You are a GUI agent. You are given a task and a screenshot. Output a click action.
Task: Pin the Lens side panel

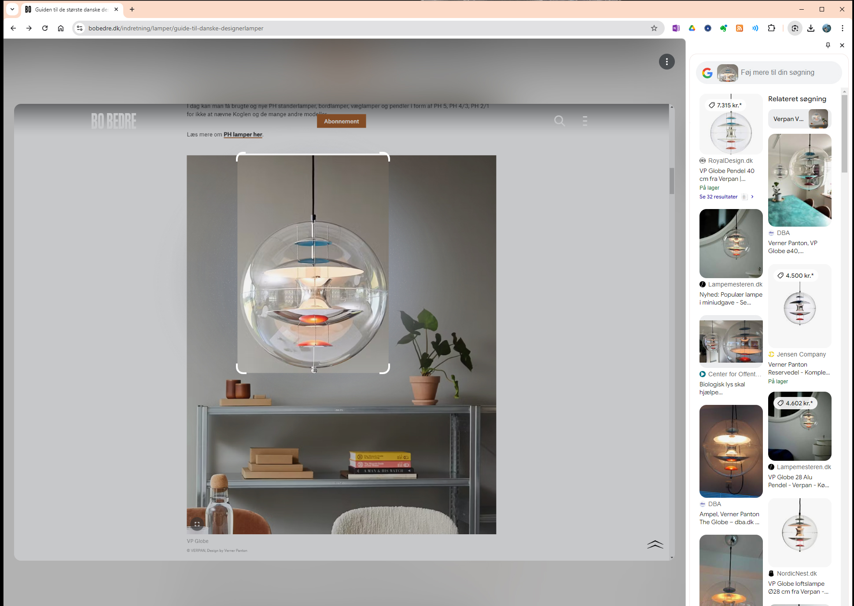click(x=828, y=45)
